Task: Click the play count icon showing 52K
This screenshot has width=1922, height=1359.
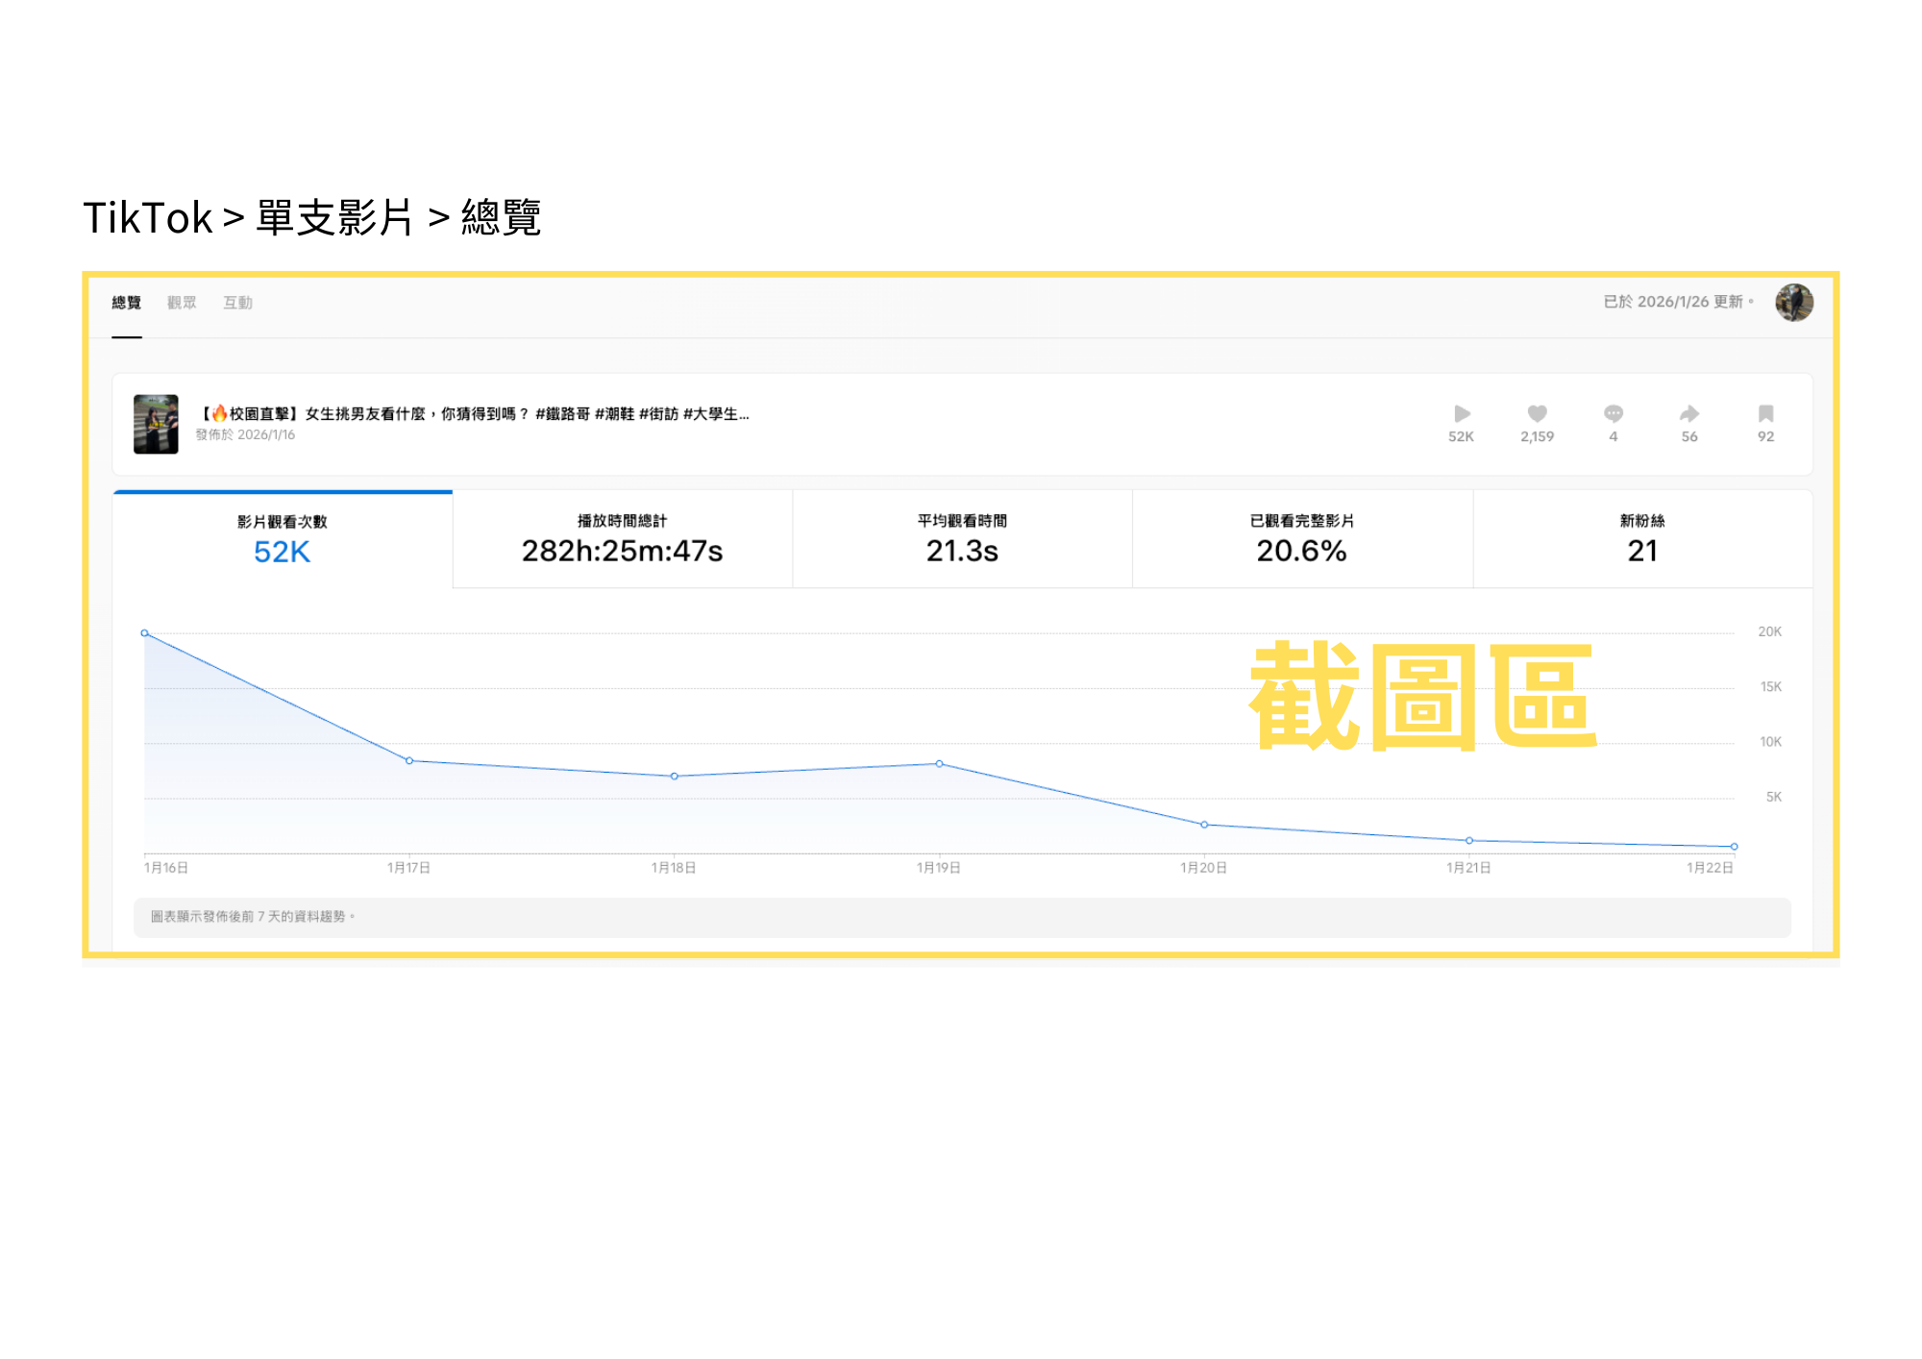Action: (1462, 414)
